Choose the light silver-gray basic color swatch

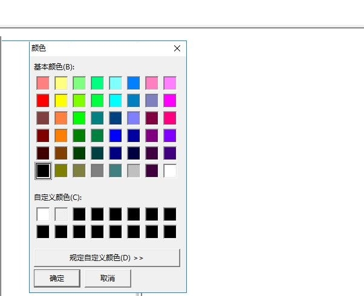pyautogui.click(x=134, y=171)
